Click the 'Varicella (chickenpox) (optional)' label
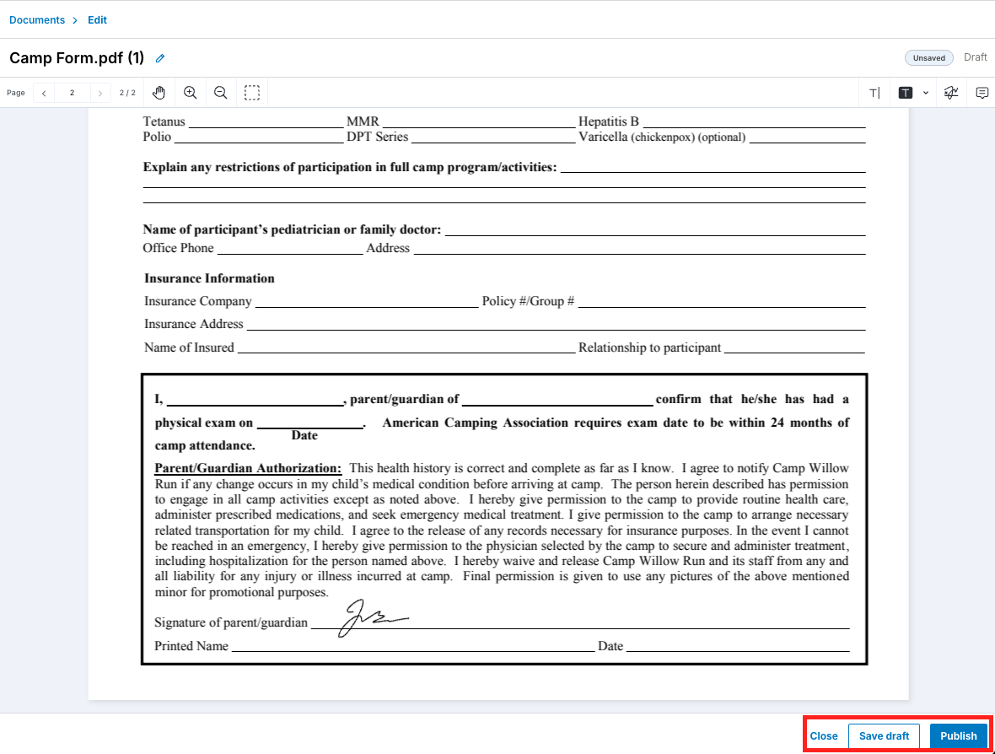The image size is (995, 754). pyautogui.click(x=662, y=137)
